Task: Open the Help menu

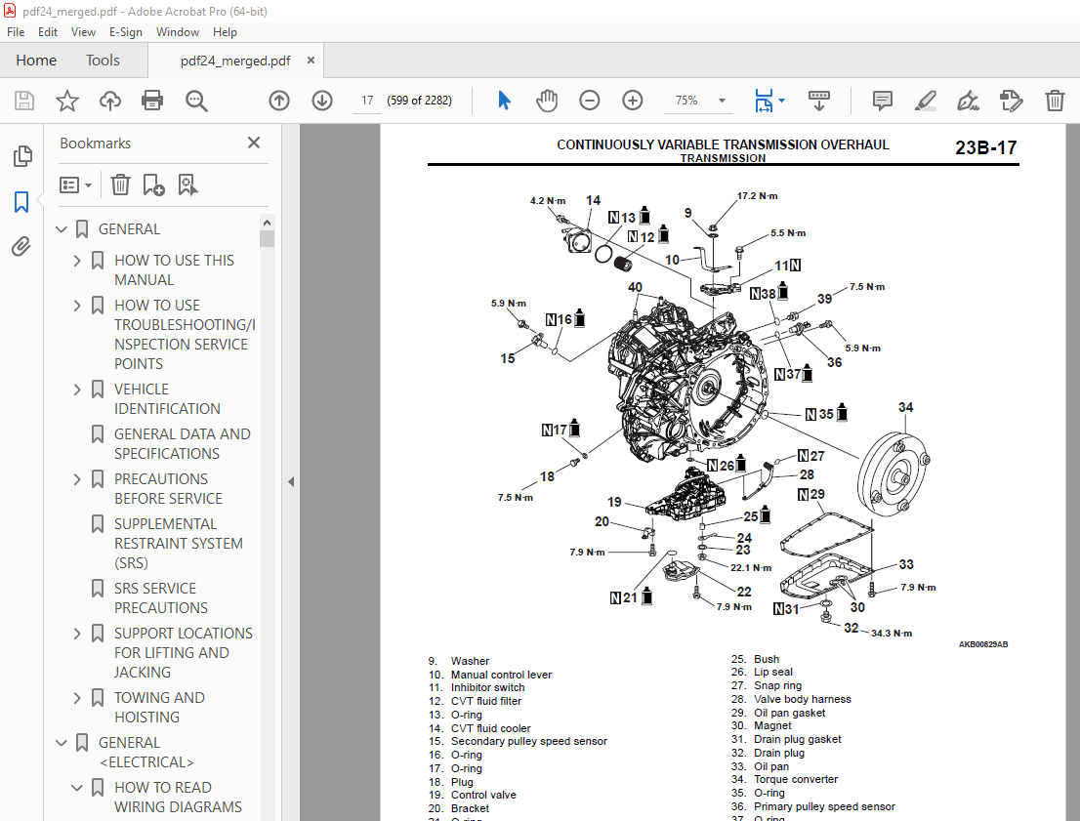Action: [225, 31]
